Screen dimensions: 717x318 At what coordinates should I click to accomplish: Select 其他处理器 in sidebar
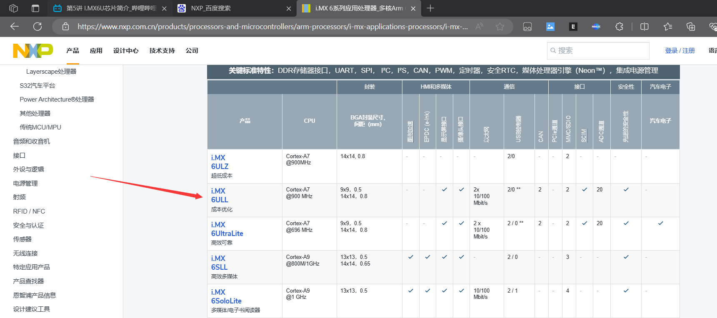coord(35,113)
